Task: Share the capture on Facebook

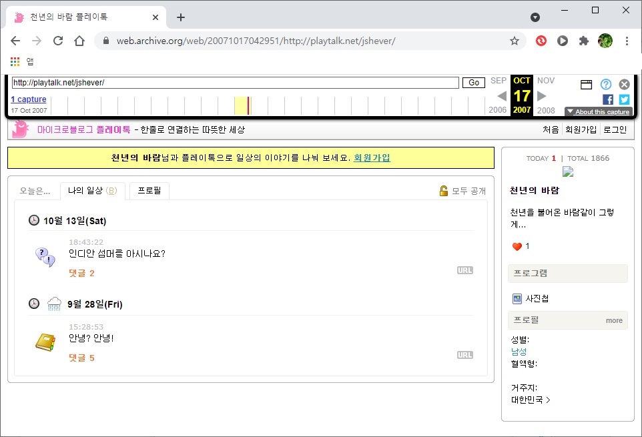Action: coord(607,99)
